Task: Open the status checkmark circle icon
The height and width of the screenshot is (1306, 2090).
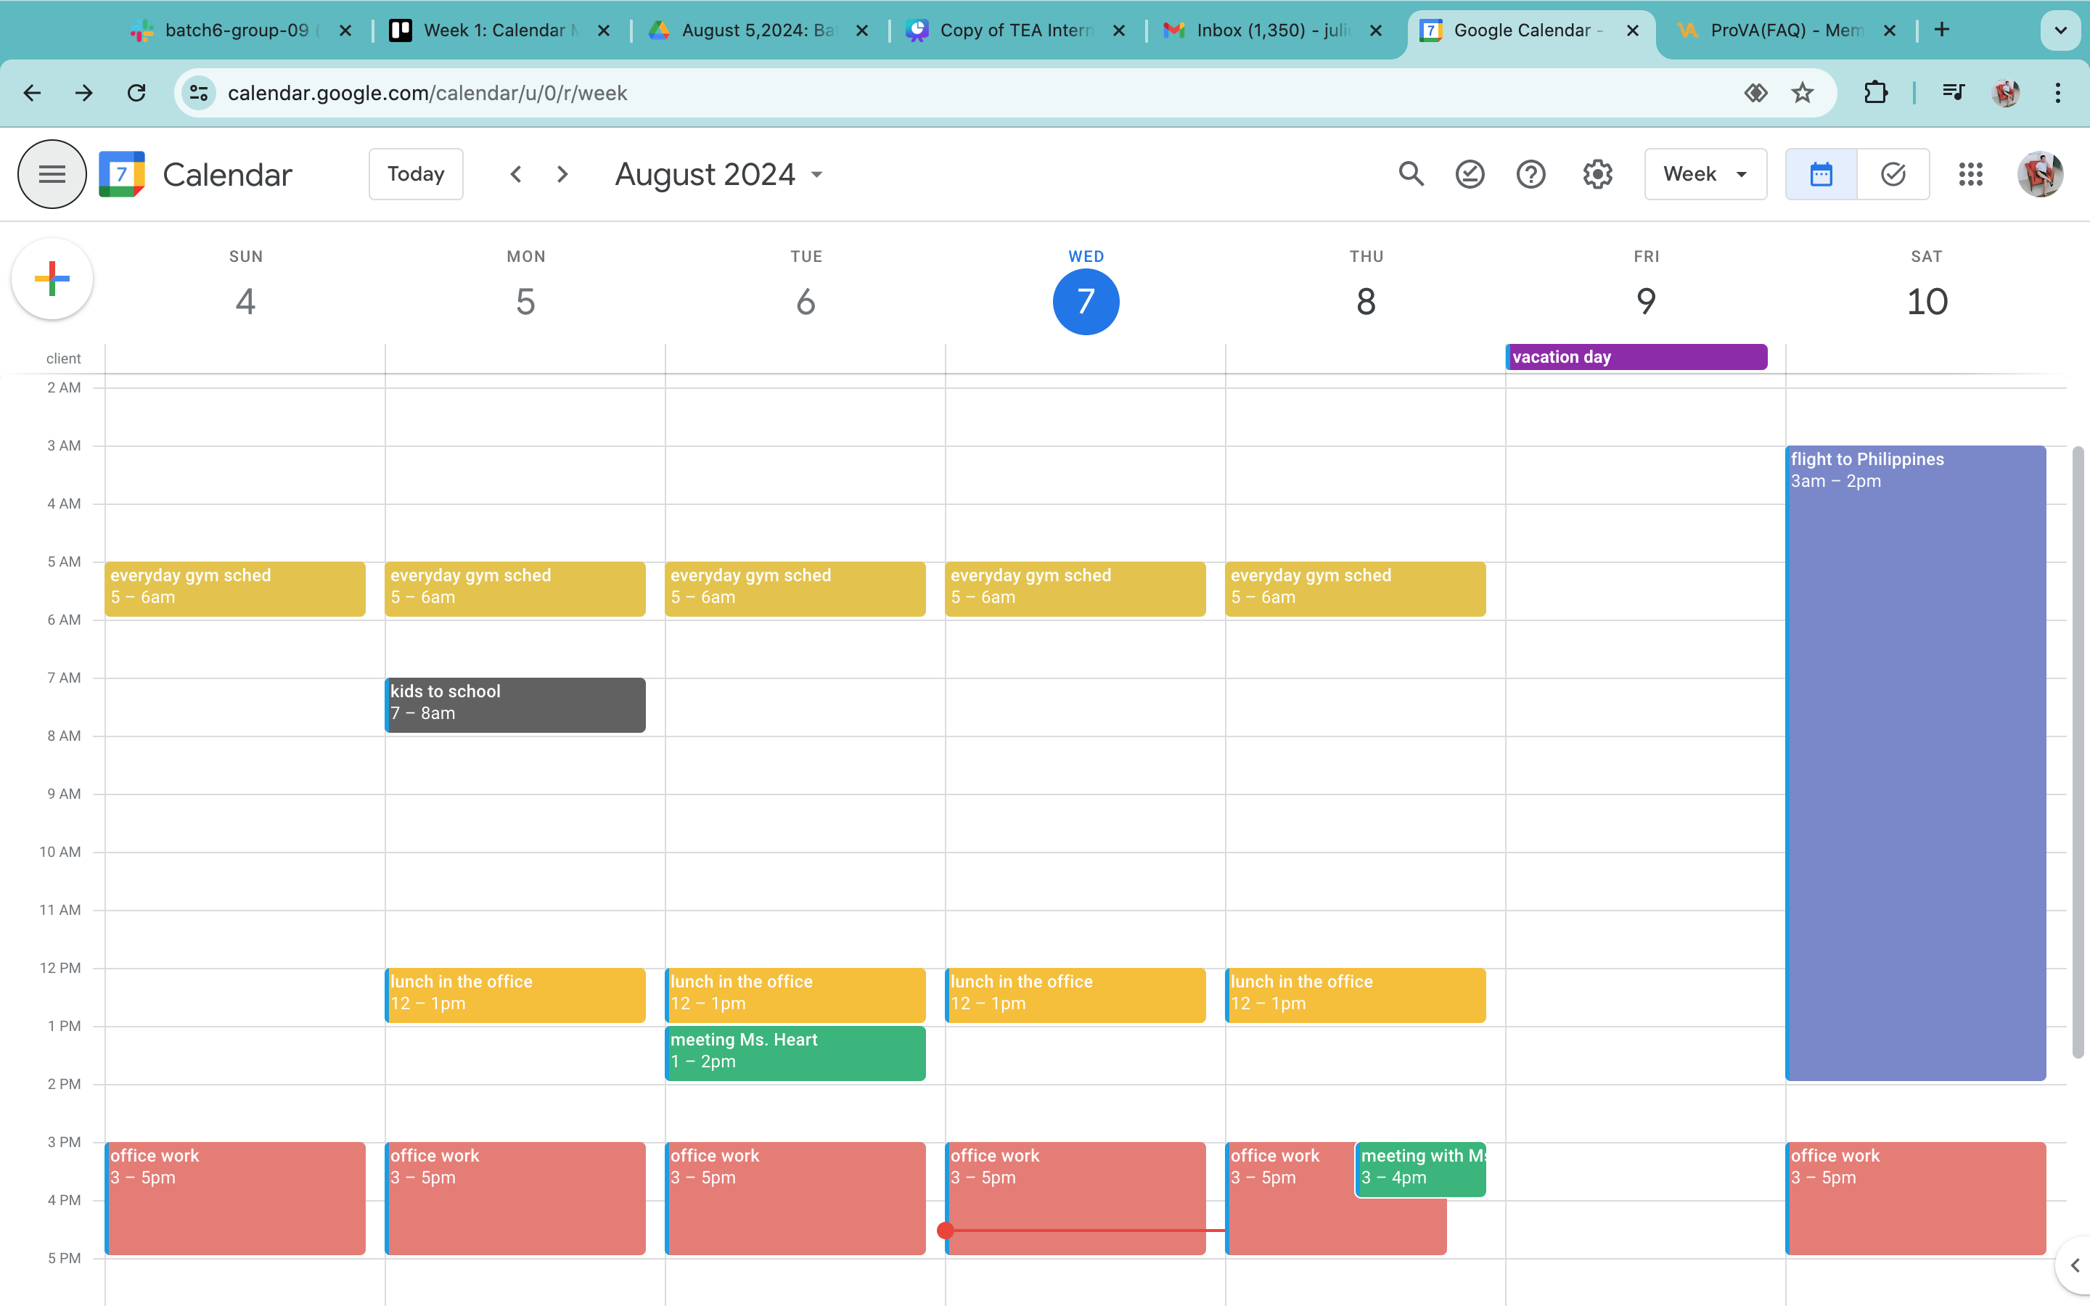Action: click(1470, 174)
